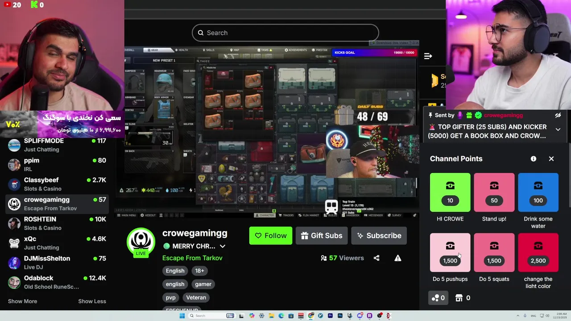Click FLEA MARKET in the stream's game bar
Image resolution: width=571 pixels, height=321 pixels.
[x=309, y=215]
